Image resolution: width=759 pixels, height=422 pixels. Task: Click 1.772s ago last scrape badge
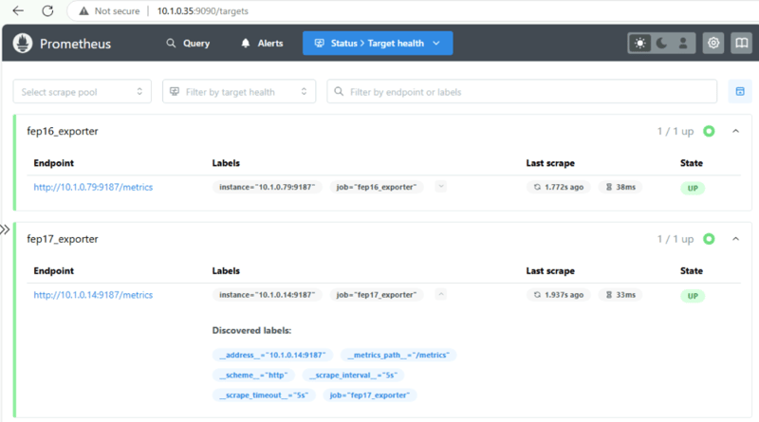[x=559, y=187]
